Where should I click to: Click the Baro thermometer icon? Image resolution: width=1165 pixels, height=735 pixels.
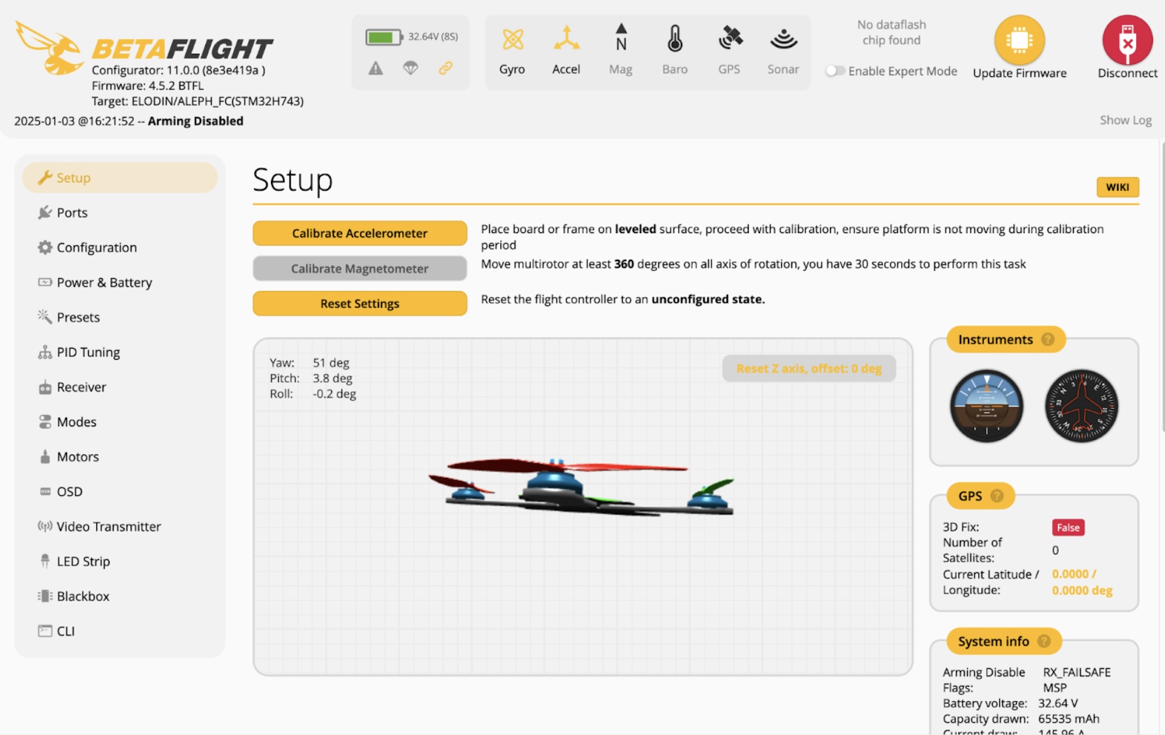pos(675,39)
